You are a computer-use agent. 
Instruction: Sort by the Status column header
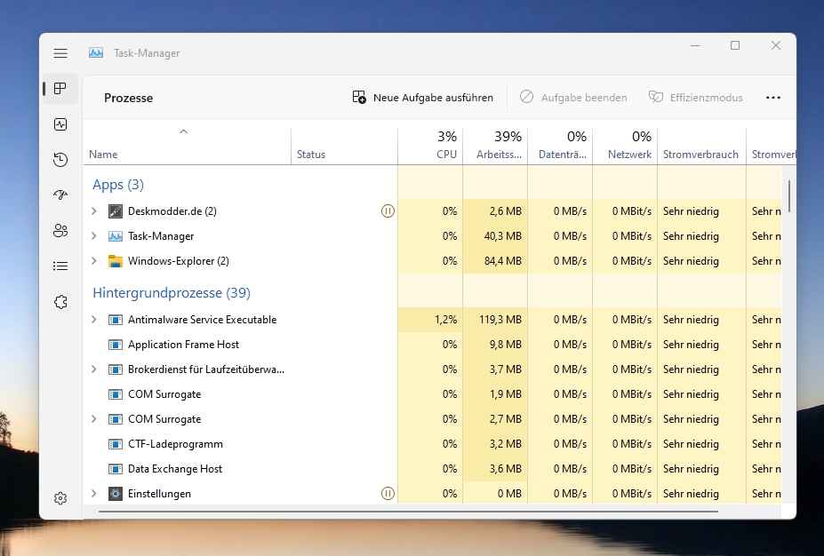[344, 147]
